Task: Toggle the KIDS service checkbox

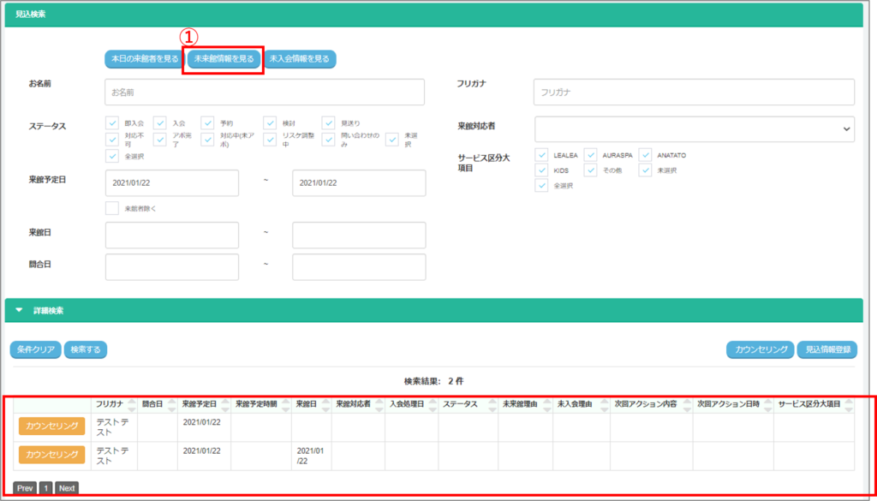Action: [540, 170]
